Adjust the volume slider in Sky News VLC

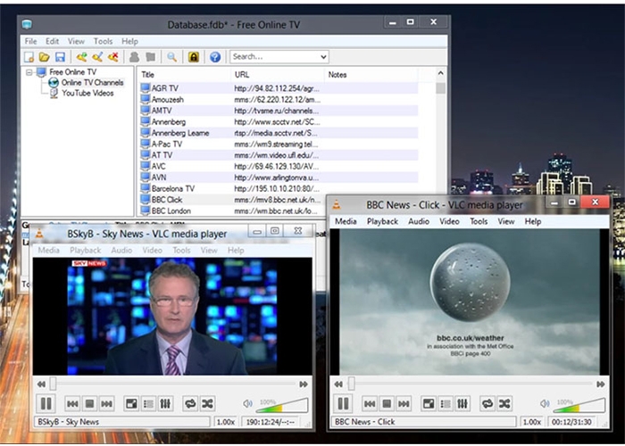pyautogui.click(x=282, y=405)
